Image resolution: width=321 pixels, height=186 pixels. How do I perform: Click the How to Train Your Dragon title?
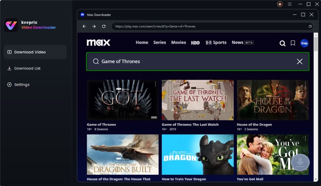(x=184, y=179)
